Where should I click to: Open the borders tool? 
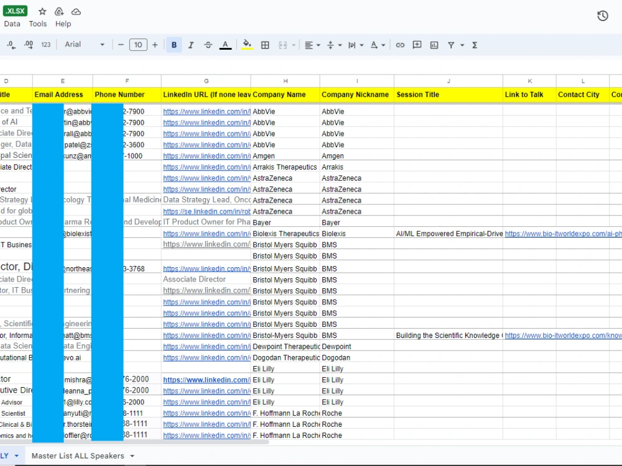pyautogui.click(x=265, y=45)
